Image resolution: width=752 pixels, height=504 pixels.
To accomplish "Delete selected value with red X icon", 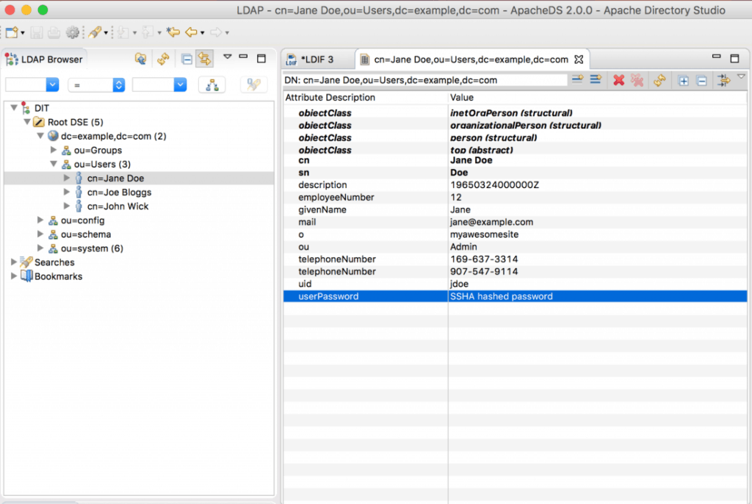I will click(618, 80).
